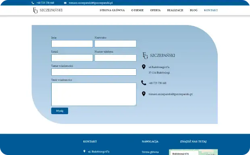
Task: Click the FG Szczepański logo in contact panel
Action: click(x=158, y=55)
